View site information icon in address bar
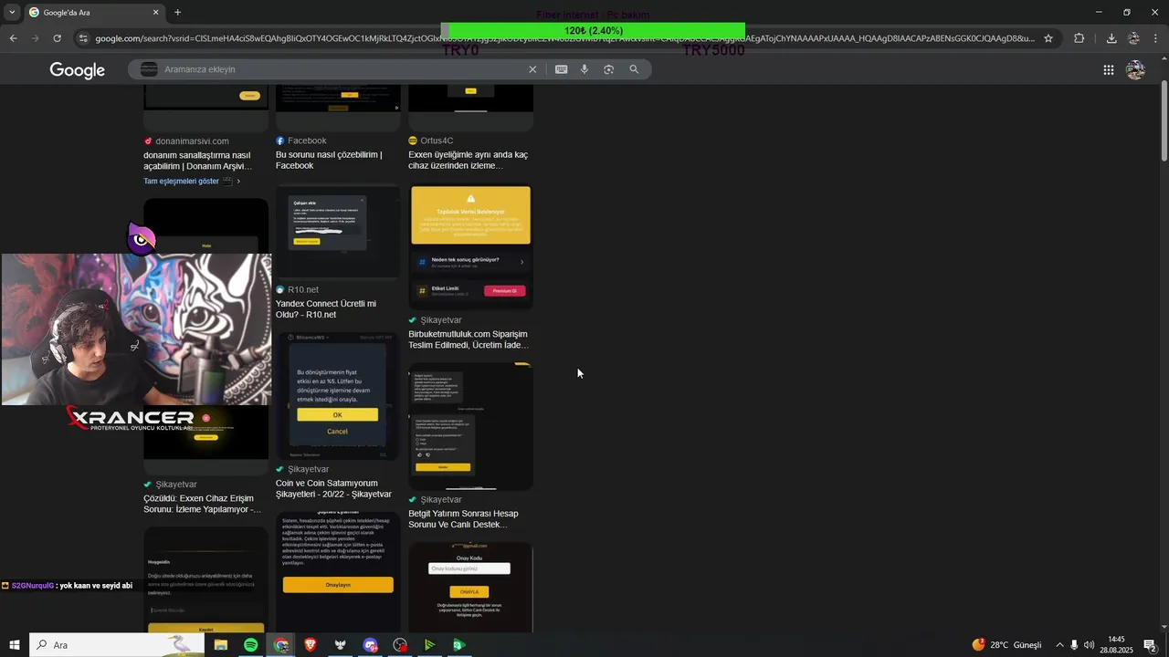 click(83, 38)
